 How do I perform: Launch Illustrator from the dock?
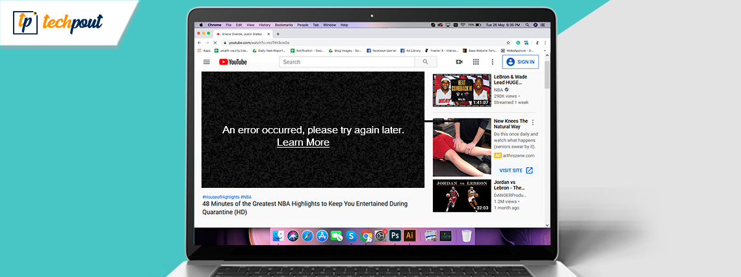coord(409,235)
